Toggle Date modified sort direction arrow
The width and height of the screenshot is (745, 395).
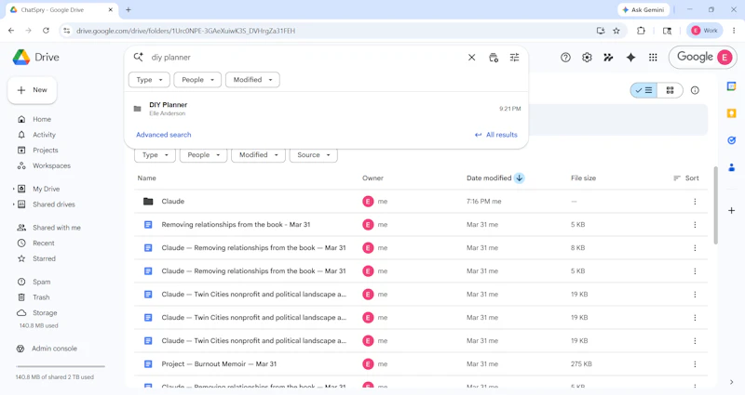(520, 178)
